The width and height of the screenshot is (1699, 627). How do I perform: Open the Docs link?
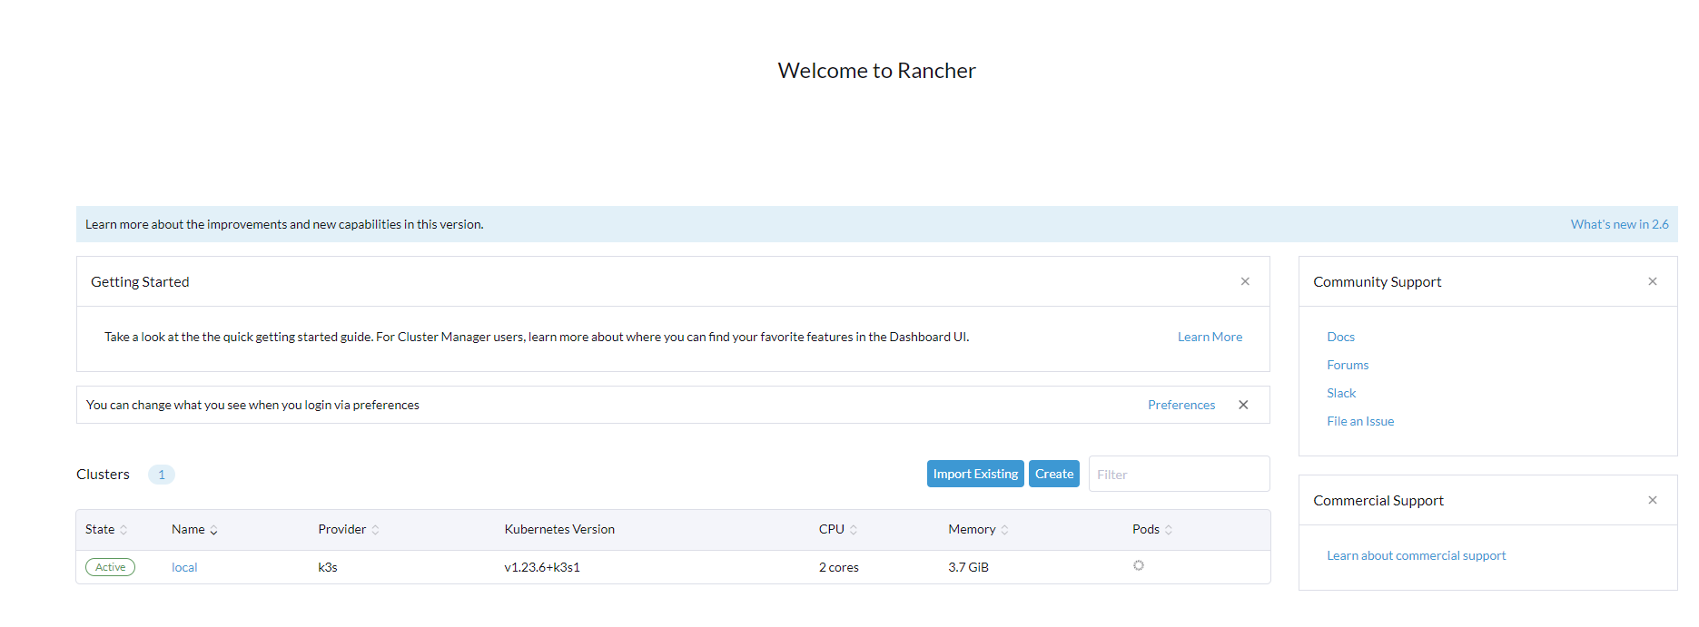[x=1340, y=337]
